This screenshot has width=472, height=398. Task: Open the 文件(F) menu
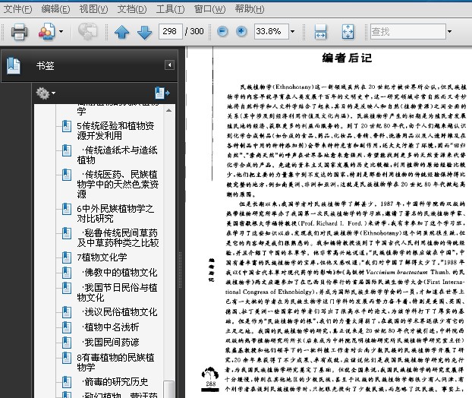coord(18,9)
